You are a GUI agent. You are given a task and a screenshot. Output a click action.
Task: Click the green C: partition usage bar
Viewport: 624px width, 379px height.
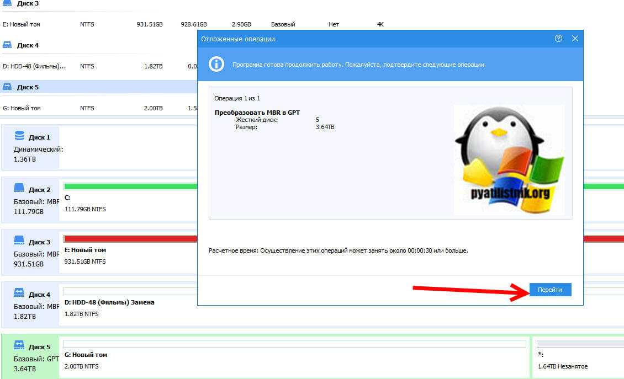130,186
